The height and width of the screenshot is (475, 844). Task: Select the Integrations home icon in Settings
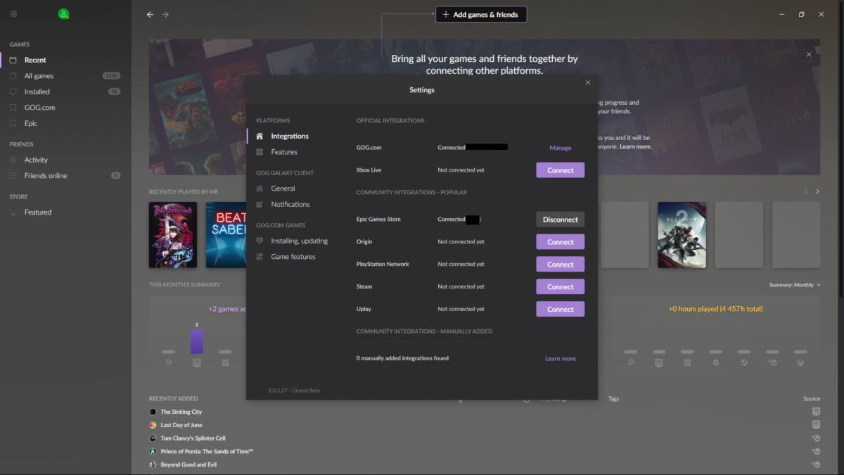[x=260, y=136]
